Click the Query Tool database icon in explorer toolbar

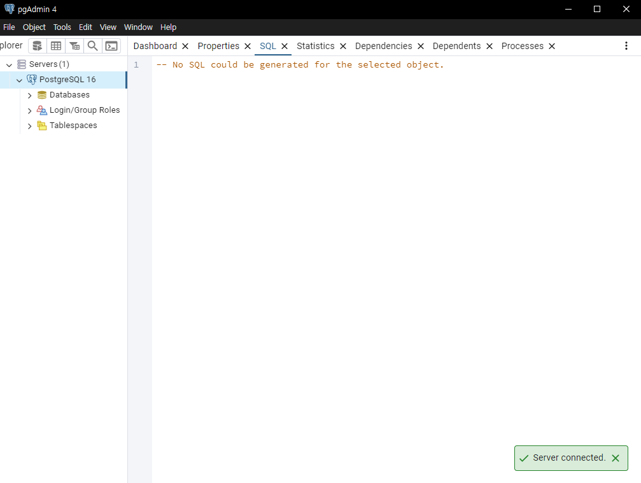(x=37, y=46)
